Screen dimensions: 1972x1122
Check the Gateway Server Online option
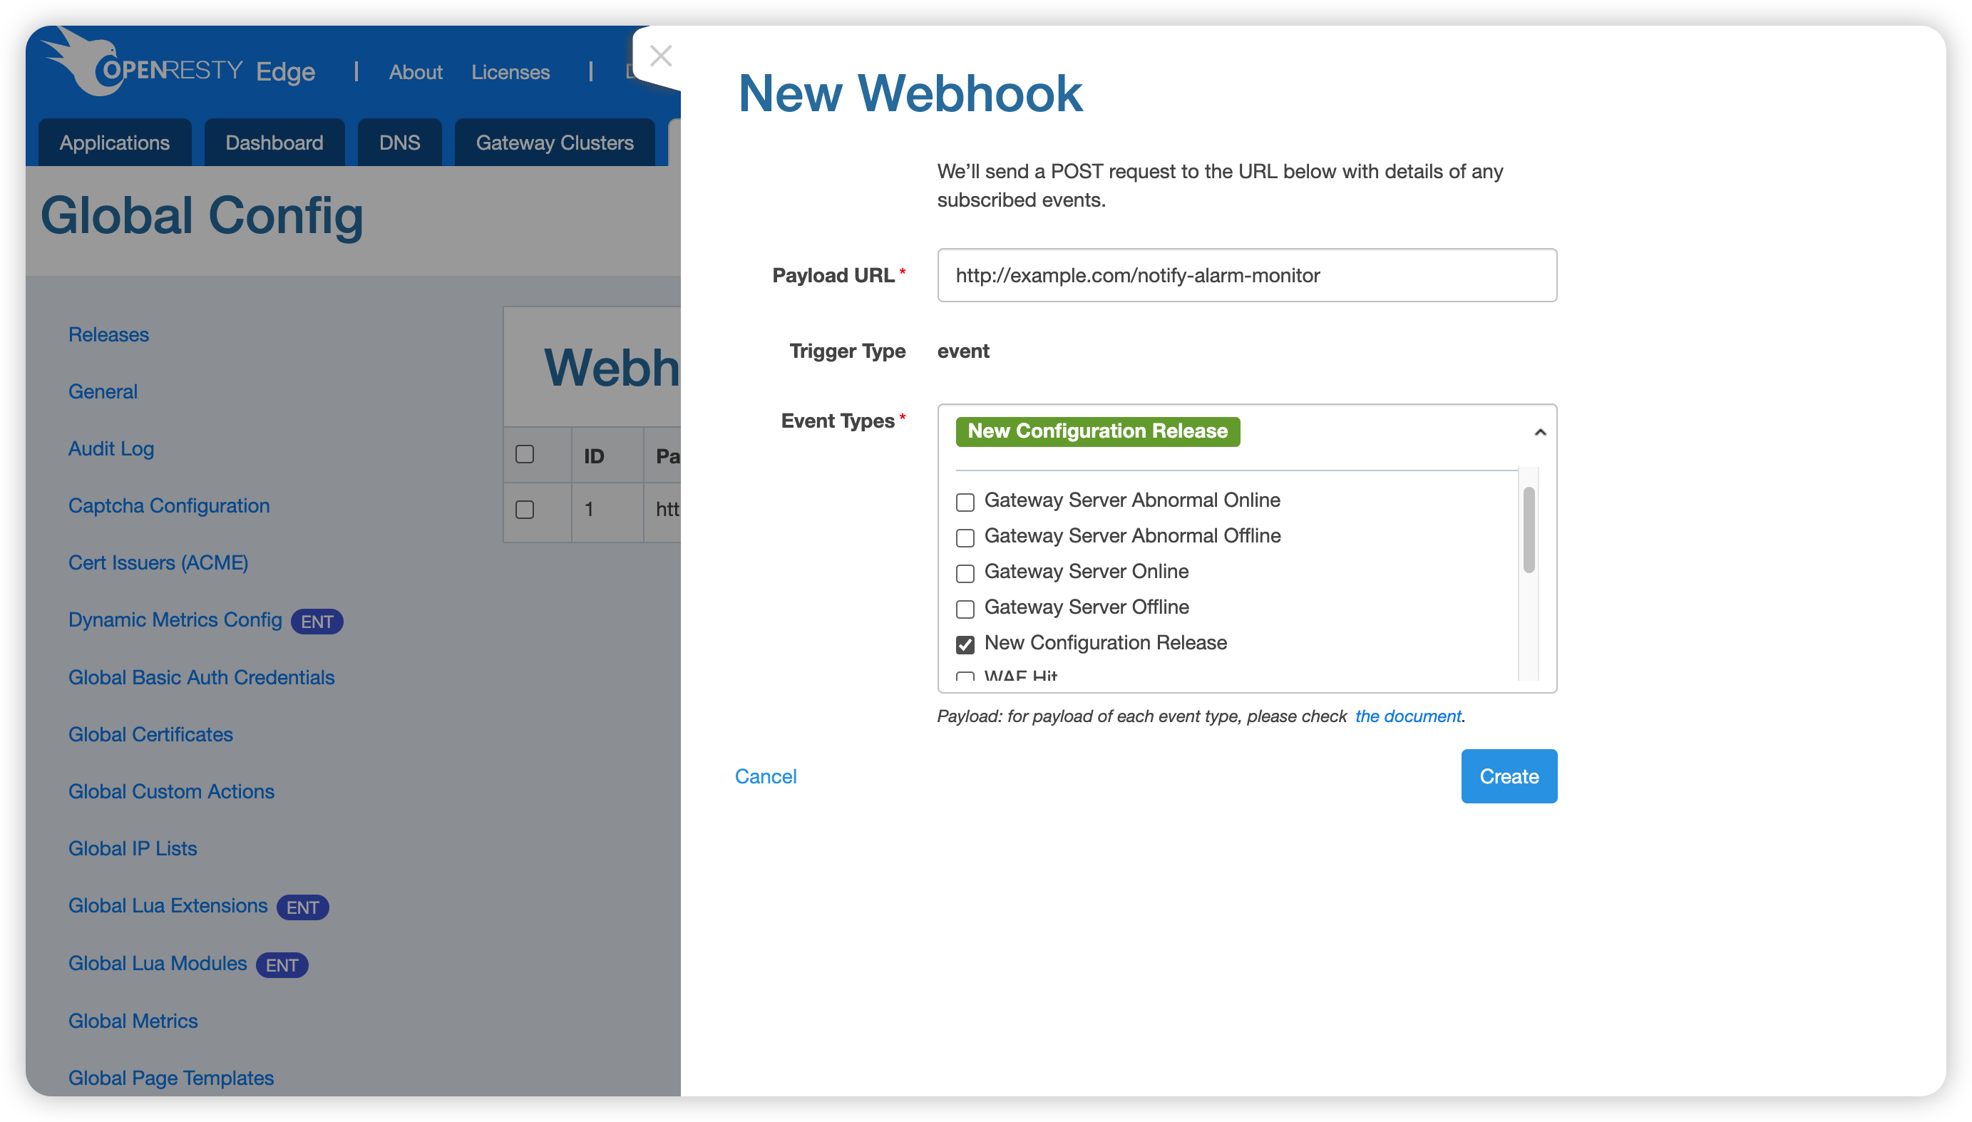tap(965, 572)
